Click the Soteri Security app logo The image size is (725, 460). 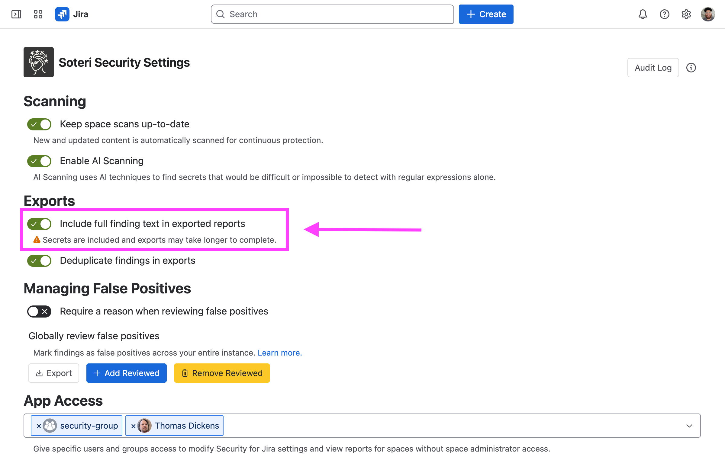pos(39,62)
